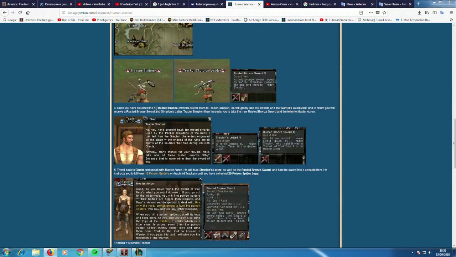Open the Downloads panel
Viewport: 456px width, 257px height.
tap(419, 12)
